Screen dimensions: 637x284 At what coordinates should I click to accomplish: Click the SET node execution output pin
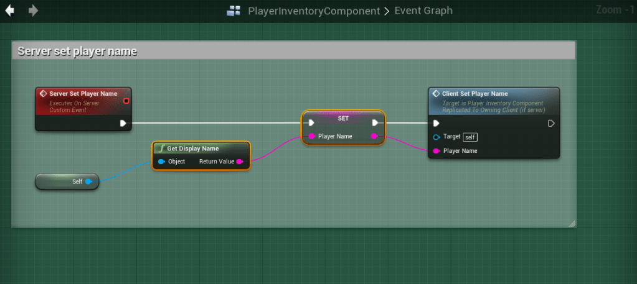[375, 123]
